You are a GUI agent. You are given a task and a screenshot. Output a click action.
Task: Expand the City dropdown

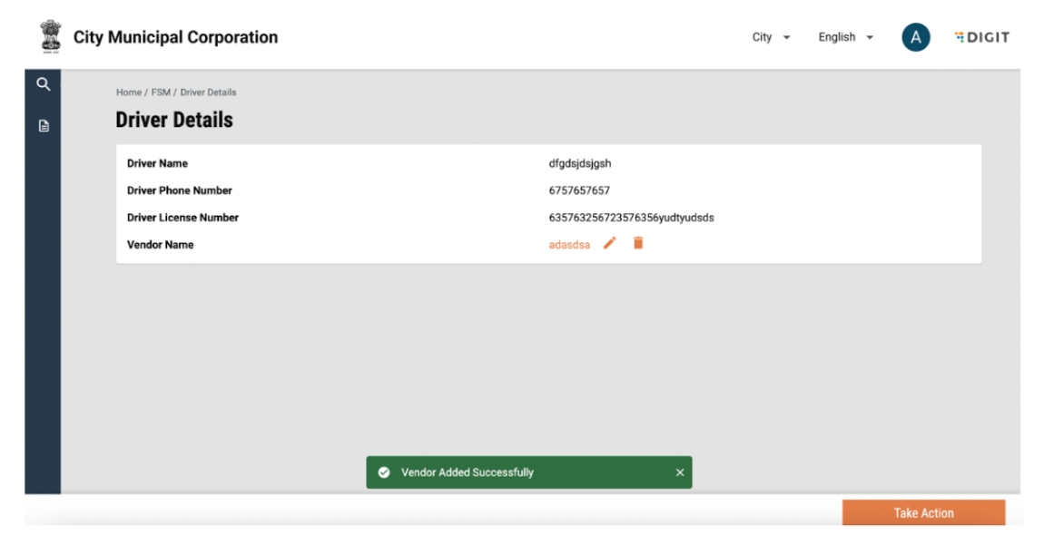(x=771, y=37)
